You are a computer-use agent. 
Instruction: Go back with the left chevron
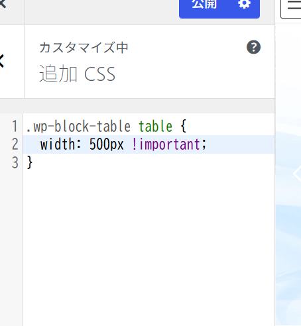(2, 61)
